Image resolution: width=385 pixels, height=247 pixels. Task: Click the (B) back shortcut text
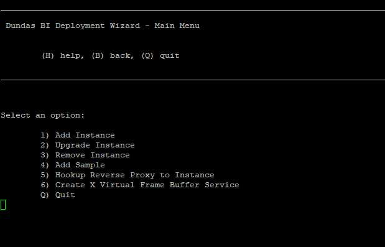tap(113, 56)
